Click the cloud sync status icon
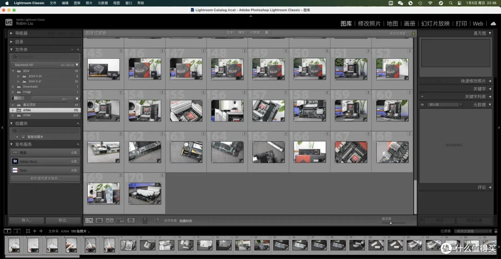501x259 pixels. [493, 24]
